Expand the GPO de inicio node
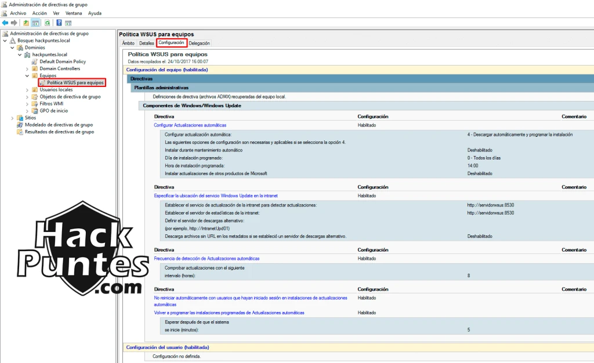The height and width of the screenshot is (363, 594). (x=27, y=111)
